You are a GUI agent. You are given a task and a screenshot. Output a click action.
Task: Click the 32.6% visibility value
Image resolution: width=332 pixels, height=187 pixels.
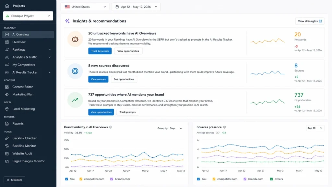[78, 133]
